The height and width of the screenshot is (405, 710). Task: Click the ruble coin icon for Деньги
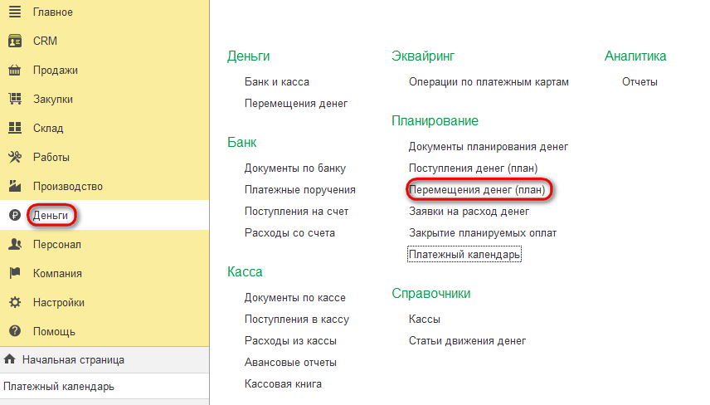point(15,215)
